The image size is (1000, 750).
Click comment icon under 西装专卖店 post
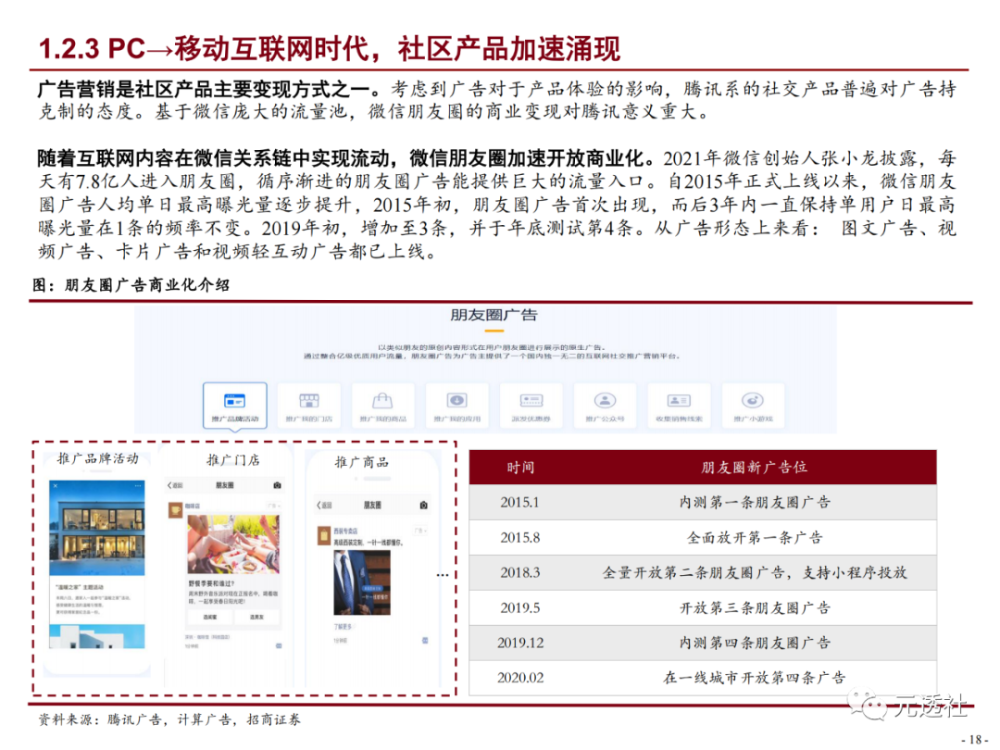pyautogui.click(x=425, y=640)
